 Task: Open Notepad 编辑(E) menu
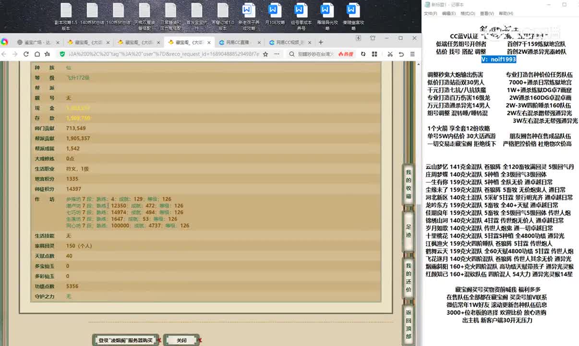pos(449,13)
